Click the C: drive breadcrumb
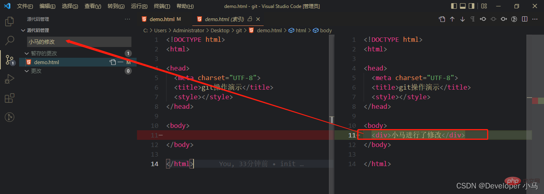Viewport: 544px width, 194px height. (x=146, y=30)
